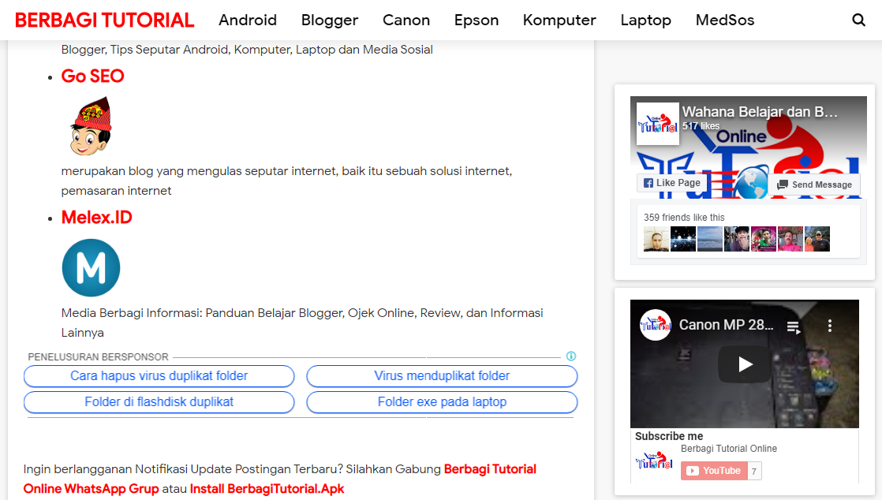Open the Go SEO link
This screenshot has width=882, height=500.
pos(93,76)
